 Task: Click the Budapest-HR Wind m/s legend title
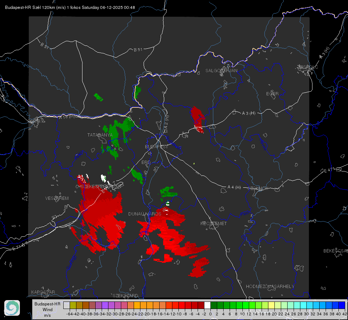click(x=47, y=309)
